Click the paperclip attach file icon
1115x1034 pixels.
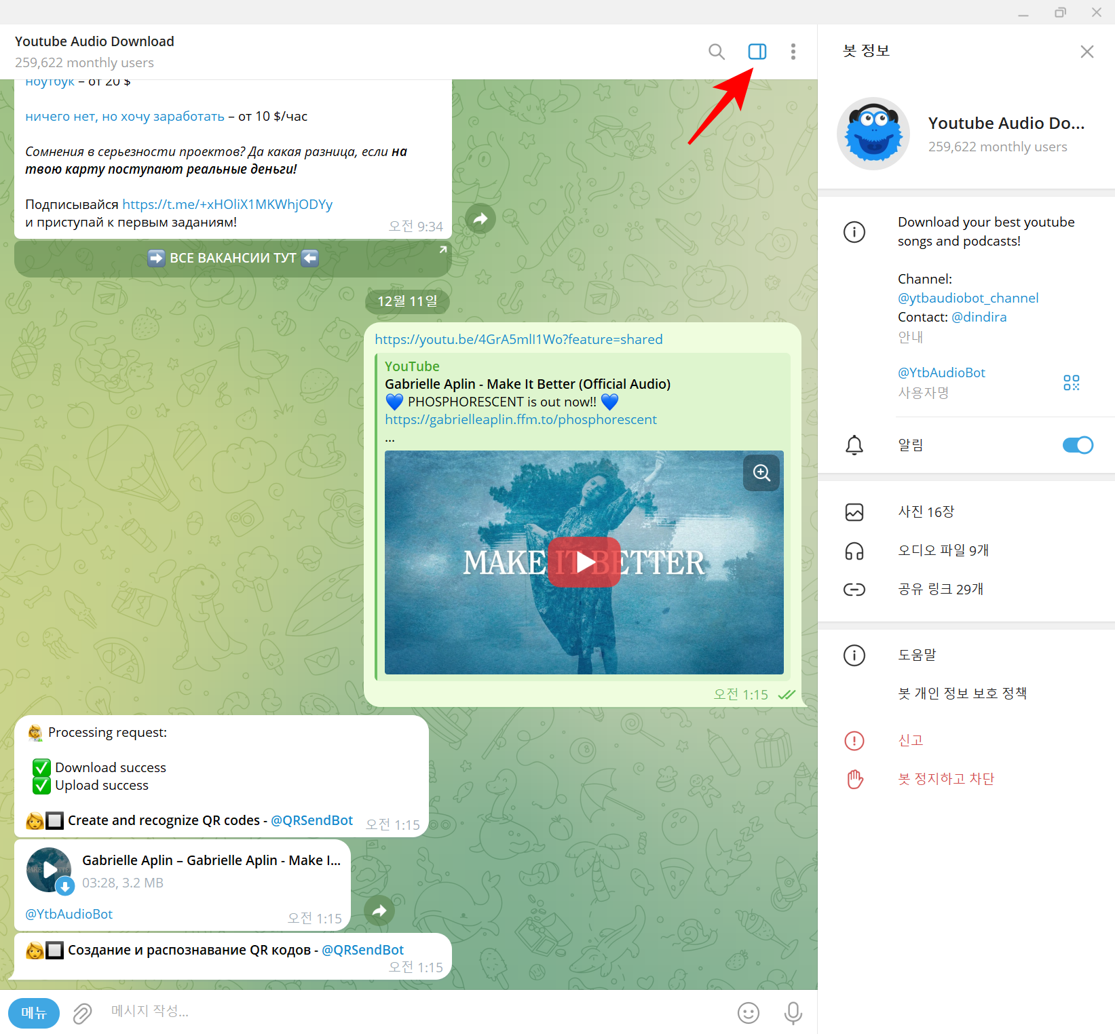(x=82, y=1013)
